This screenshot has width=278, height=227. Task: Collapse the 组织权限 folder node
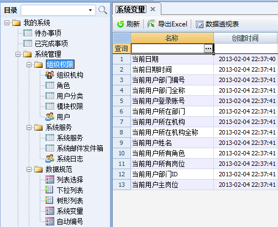tap(29, 64)
